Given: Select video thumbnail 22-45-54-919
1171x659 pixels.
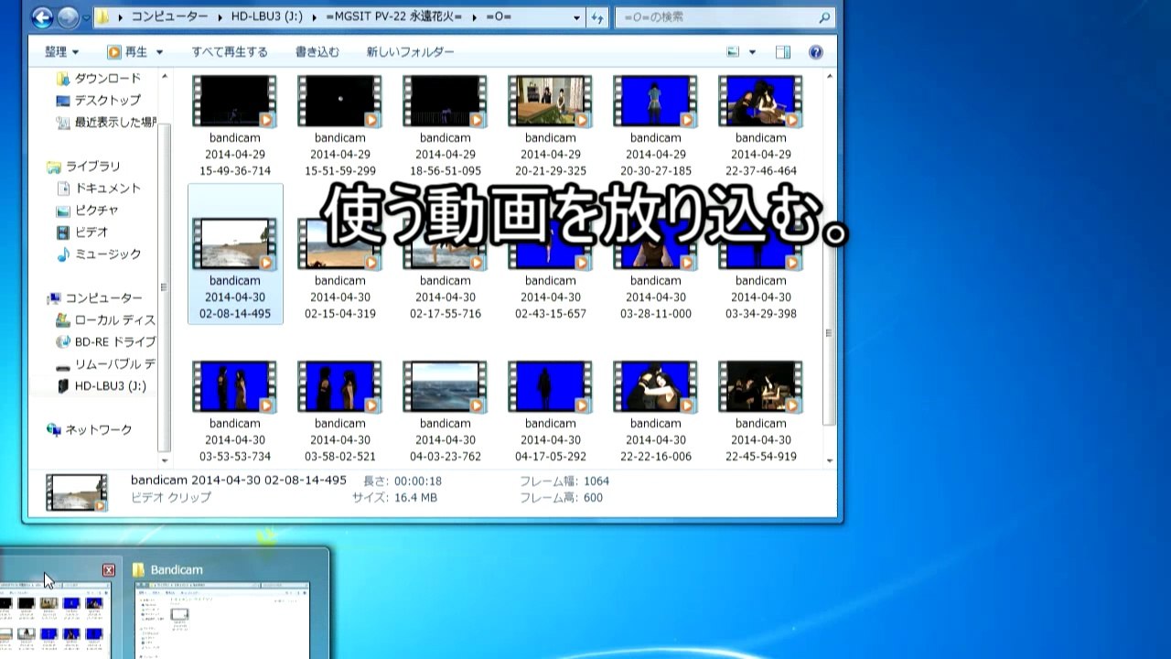Looking at the screenshot, I should [760, 386].
